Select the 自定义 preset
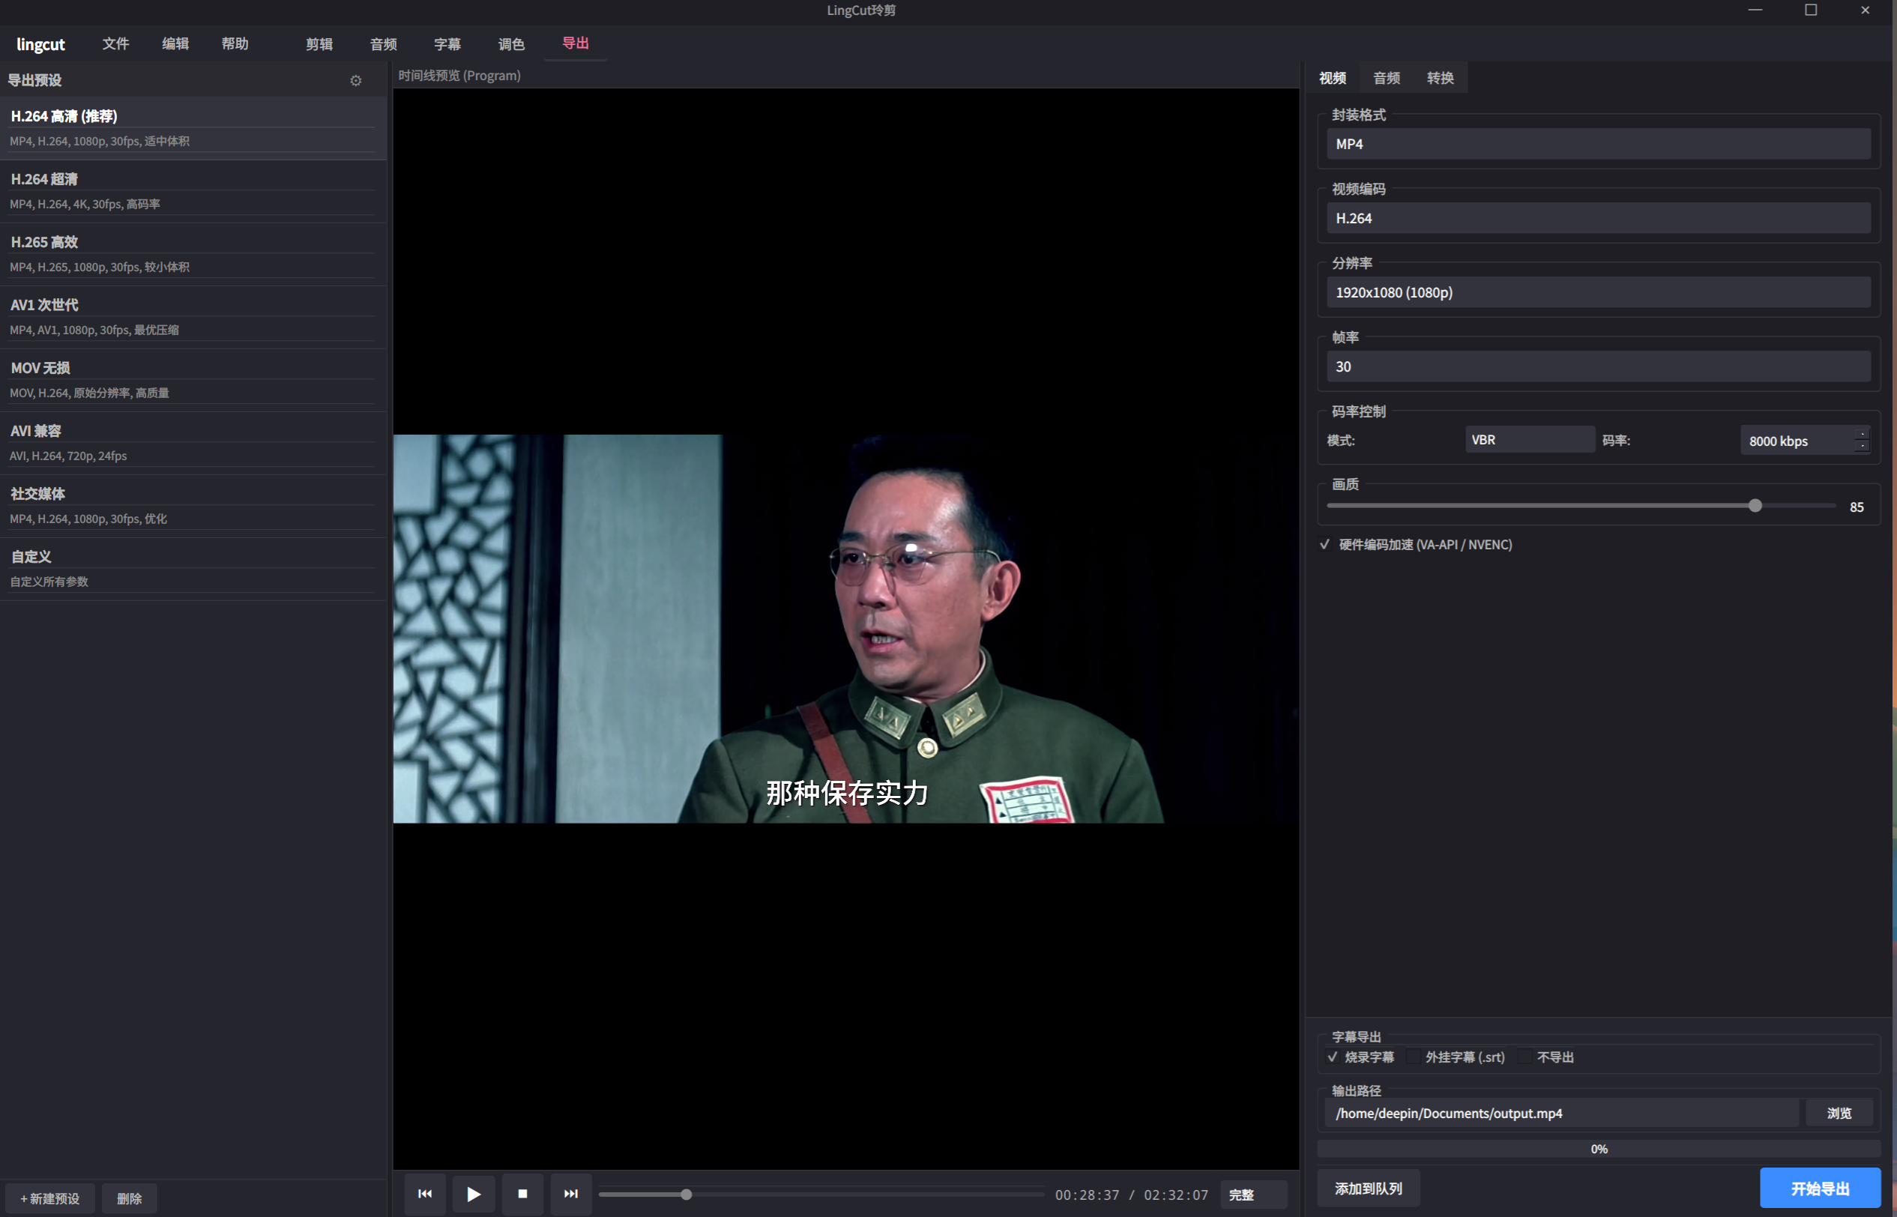Screen dimensions: 1897x1217 (193, 569)
